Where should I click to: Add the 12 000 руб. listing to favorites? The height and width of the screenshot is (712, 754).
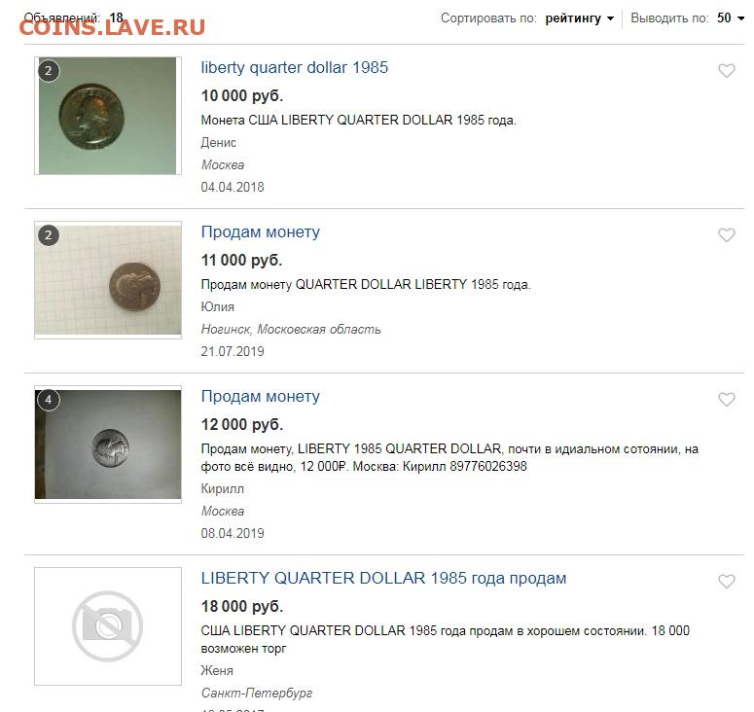pyautogui.click(x=727, y=400)
